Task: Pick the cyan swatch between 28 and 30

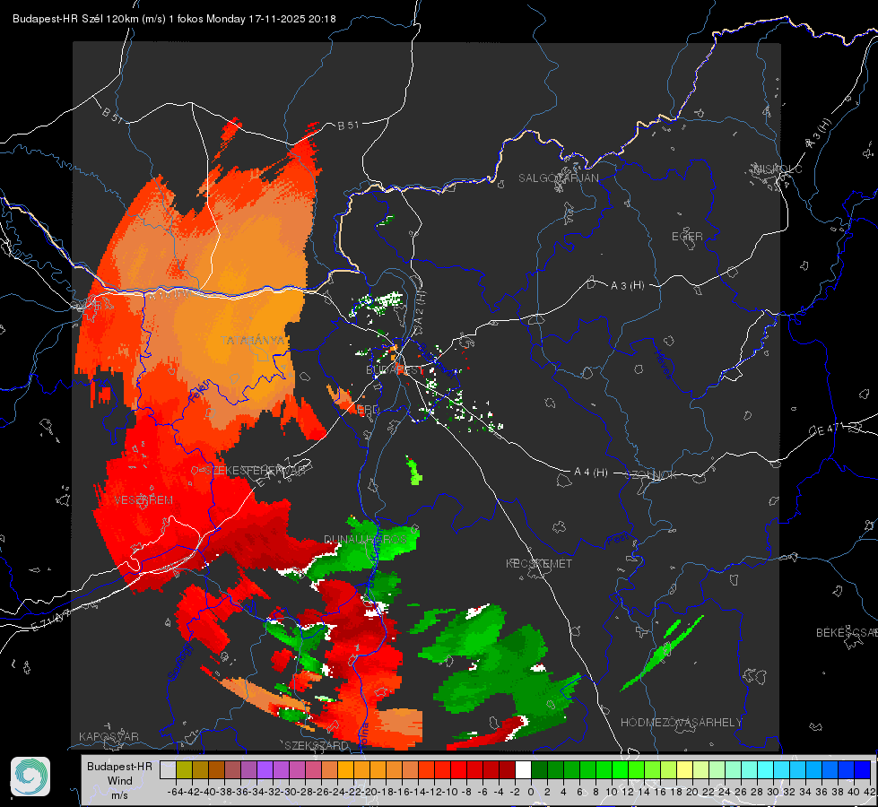Action: 766,770
